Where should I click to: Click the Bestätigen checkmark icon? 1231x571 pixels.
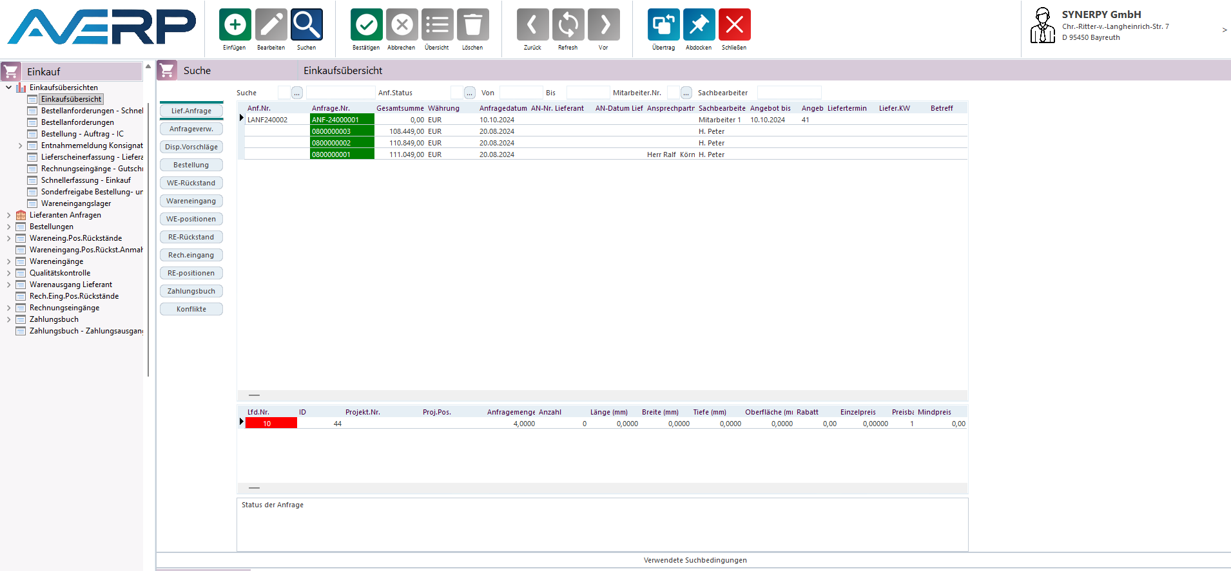(366, 25)
